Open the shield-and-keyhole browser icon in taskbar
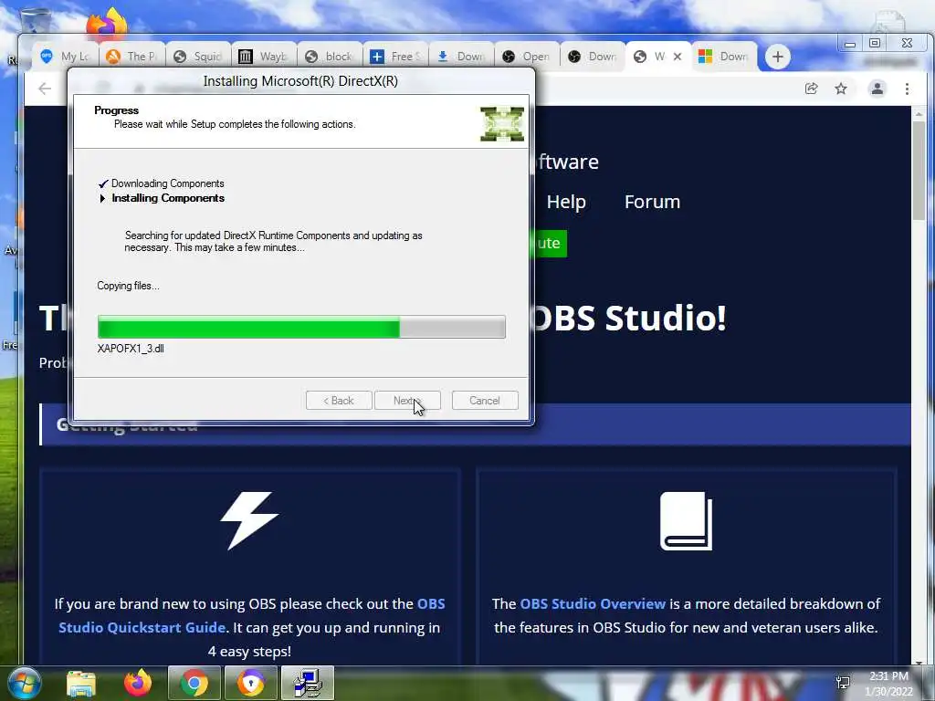 click(x=250, y=683)
